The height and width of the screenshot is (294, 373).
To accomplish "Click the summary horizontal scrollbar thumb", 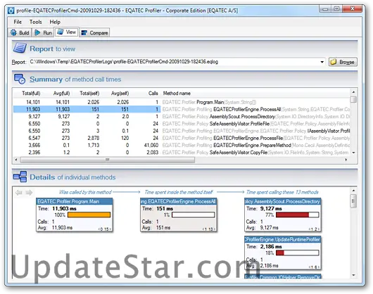I will pos(108,160).
